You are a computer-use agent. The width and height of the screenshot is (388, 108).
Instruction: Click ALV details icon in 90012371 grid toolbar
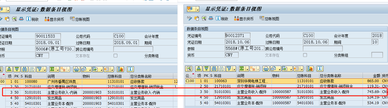click(x=189, y=68)
